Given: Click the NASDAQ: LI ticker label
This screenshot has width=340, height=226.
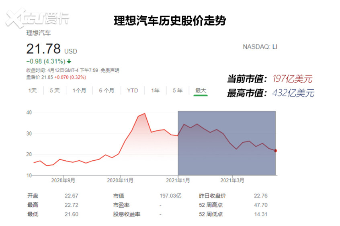Looking at the screenshot, I should click(x=260, y=47).
